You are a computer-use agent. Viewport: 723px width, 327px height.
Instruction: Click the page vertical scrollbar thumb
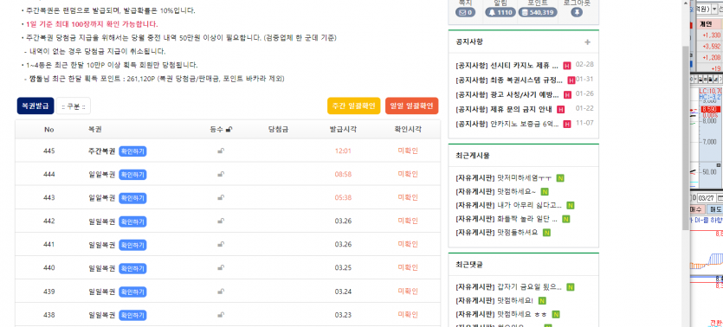pos(686,138)
